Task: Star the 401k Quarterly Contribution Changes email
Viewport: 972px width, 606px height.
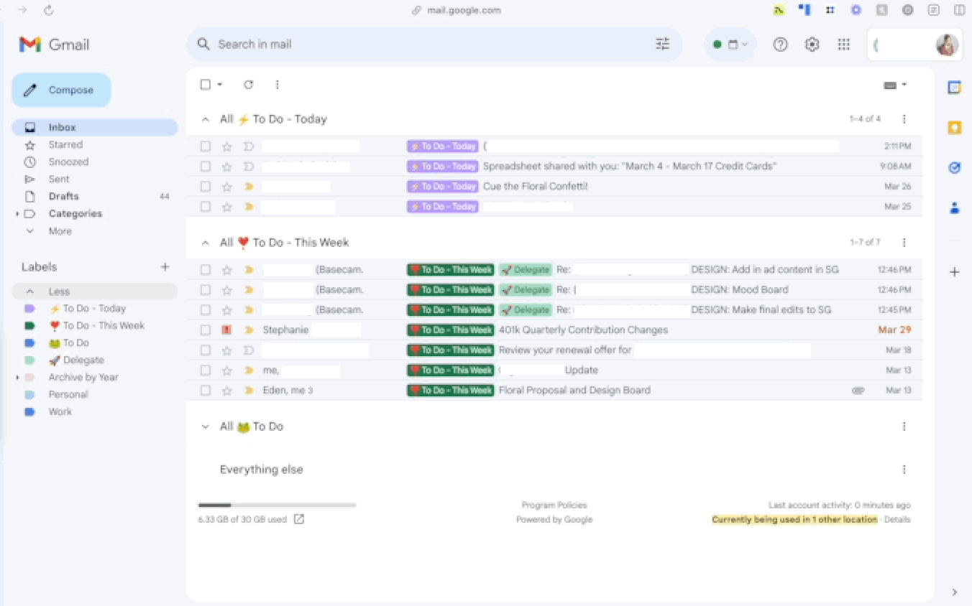Action: pos(227,330)
